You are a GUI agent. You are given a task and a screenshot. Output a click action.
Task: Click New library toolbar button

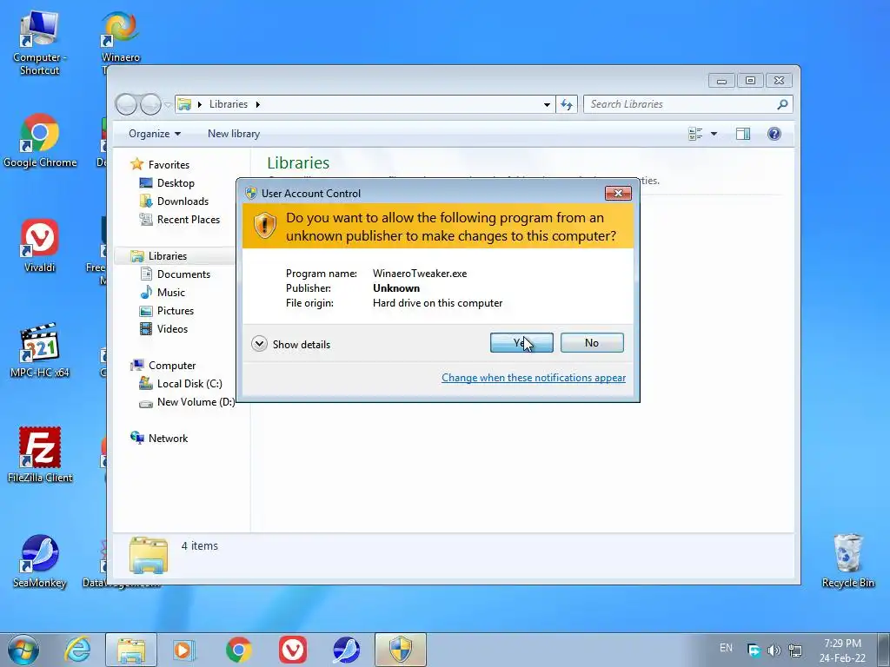[234, 134]
